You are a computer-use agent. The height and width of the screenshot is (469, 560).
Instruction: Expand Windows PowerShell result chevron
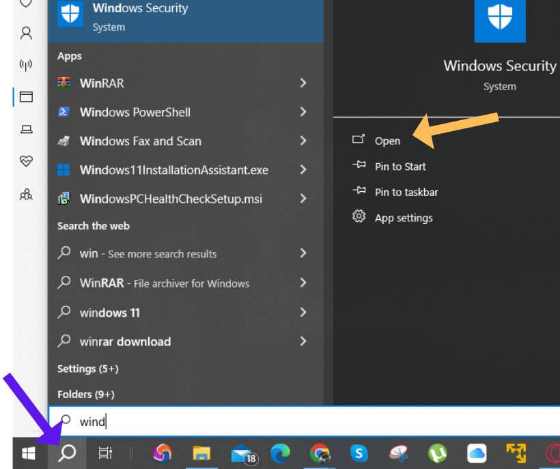[x=303, y=112]
